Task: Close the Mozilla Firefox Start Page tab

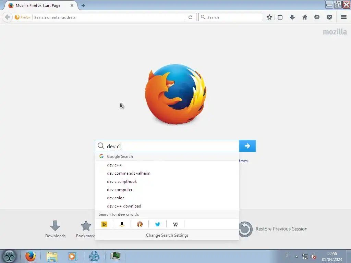Action: pyautogui.click(x=72, y=5)
